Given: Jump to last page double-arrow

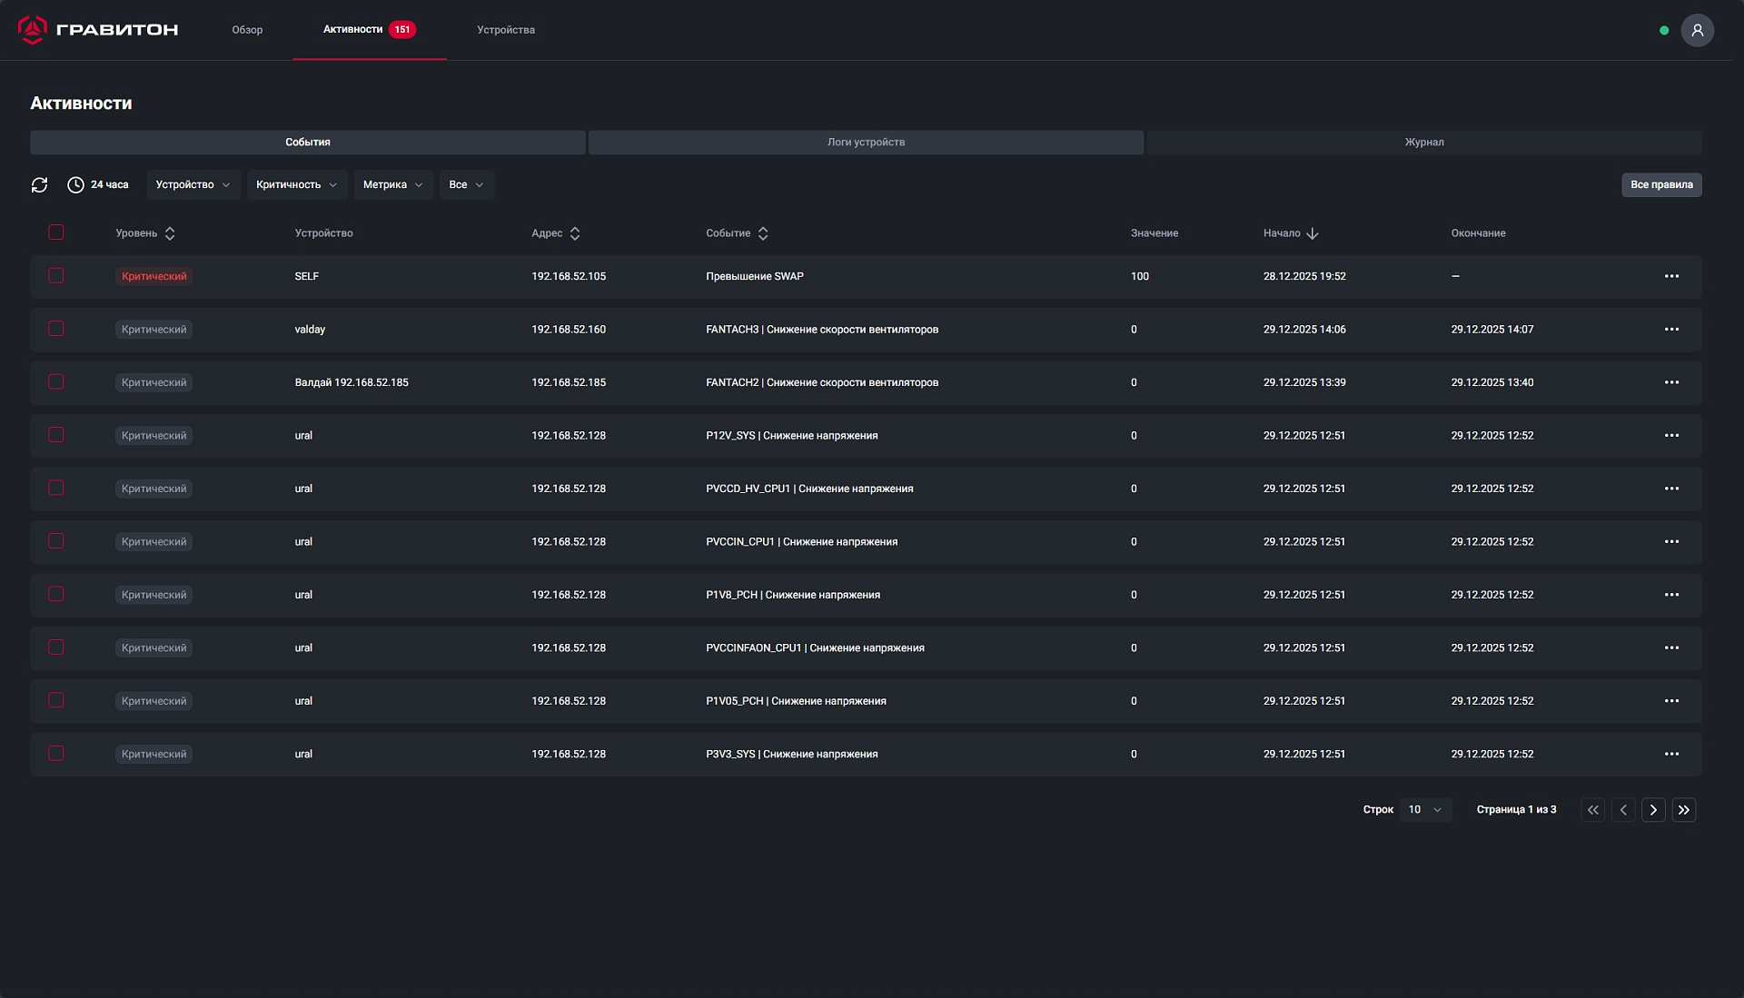Looking at the screenshot, I should point(1684,810).
